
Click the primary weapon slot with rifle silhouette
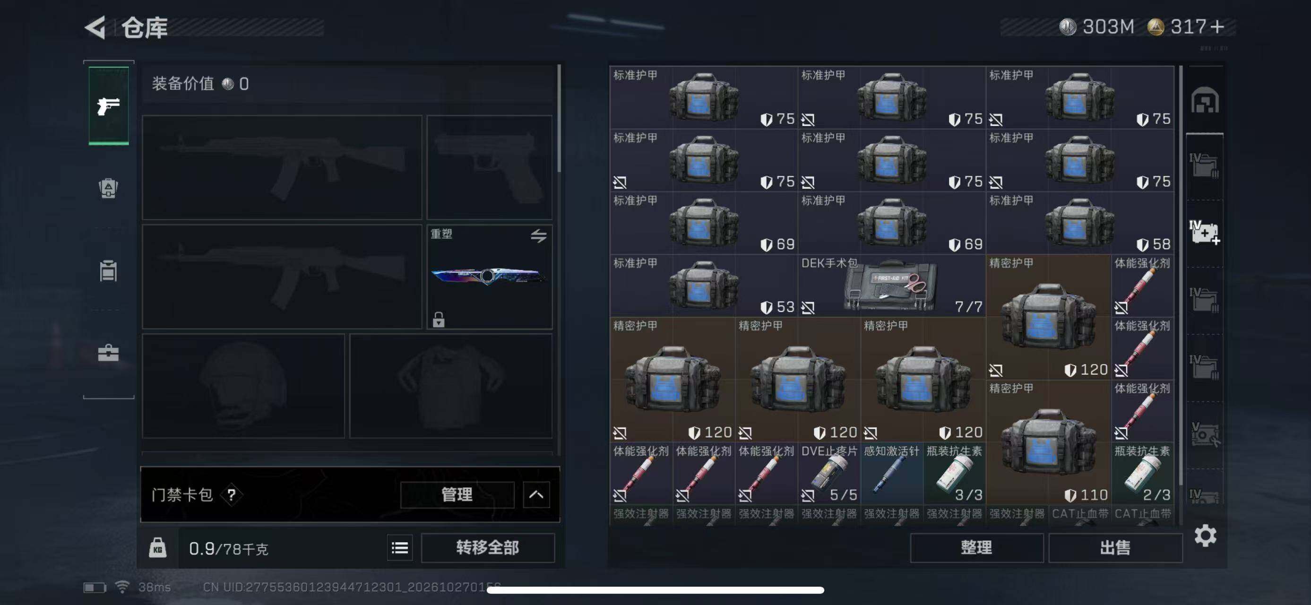tap(282, 167)
